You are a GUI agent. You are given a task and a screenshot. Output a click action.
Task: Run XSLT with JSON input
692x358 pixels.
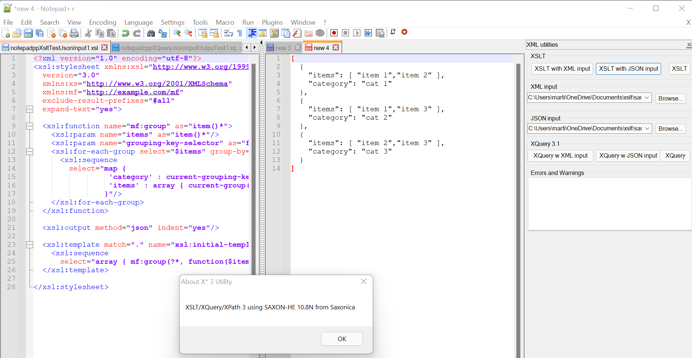(x=628, y=69)
